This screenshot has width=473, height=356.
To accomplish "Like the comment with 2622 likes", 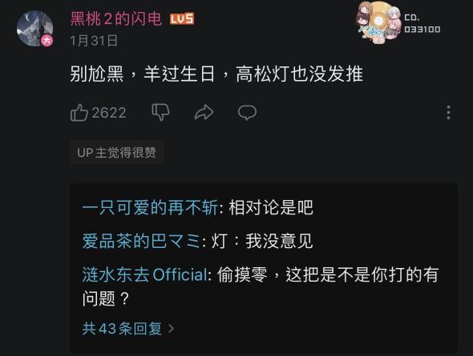I will point(79,113).
